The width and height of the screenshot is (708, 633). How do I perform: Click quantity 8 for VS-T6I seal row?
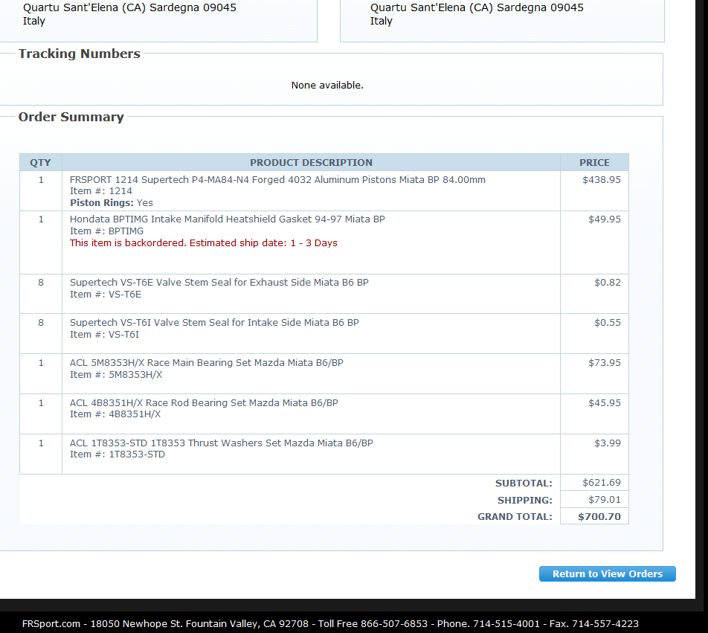tap(41, 322)
